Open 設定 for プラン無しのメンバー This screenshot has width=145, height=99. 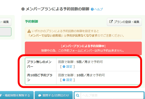pyautogui.click(x=69, y=67)
